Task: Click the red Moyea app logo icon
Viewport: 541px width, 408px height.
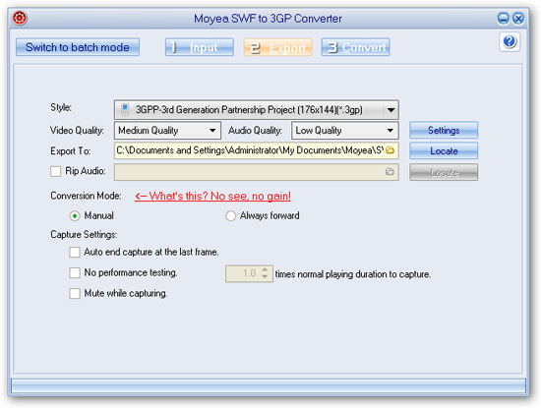Action: point(20,18)
